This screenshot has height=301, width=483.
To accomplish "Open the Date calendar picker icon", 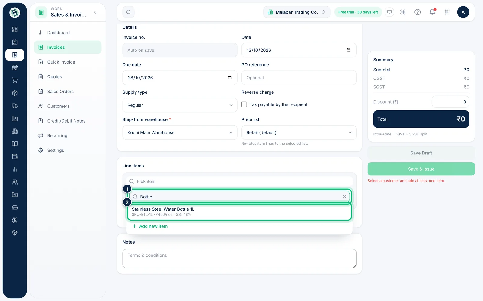I will click(349, 50).
